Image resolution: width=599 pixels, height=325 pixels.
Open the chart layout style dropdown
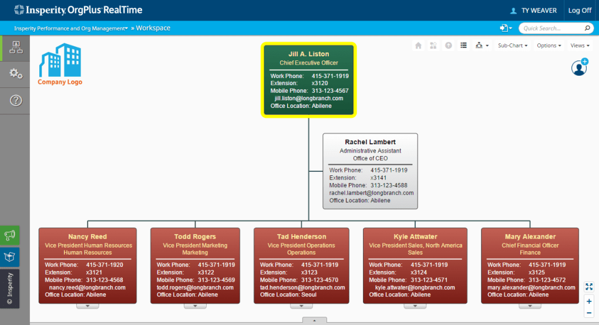click(482, 46)
